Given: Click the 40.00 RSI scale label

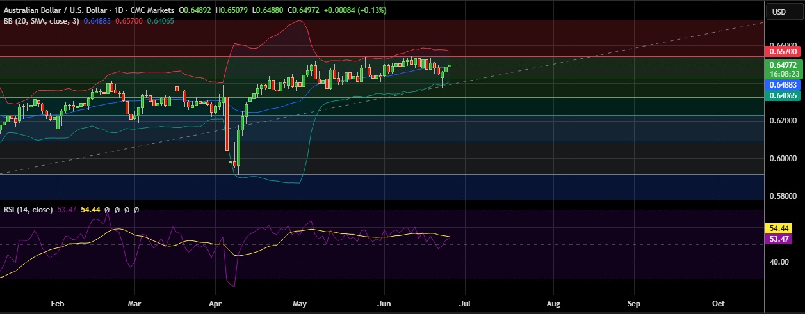Looking at the screenshot, I should 779,262.
